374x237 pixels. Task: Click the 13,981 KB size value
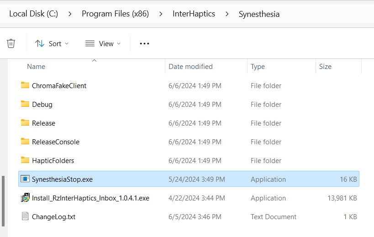pyautogui.click(x=342, y=198)
